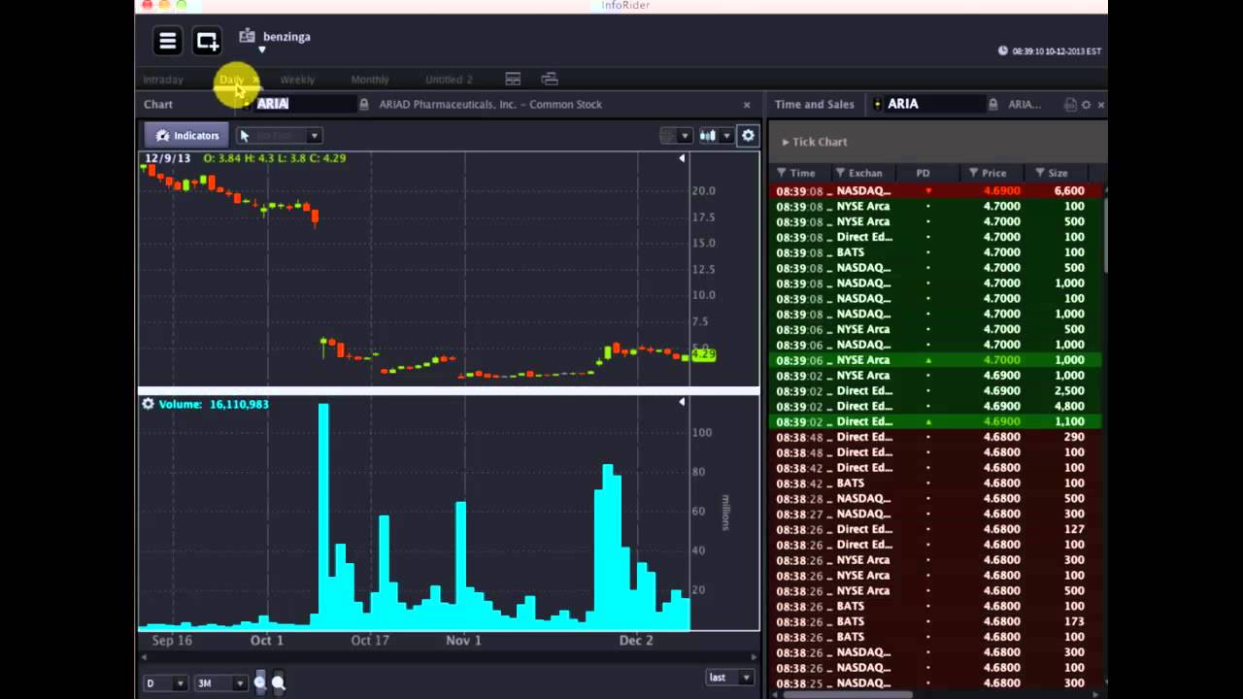The image size is (1243, 699).
Task: Click the Time column filter icon
Action: [x=782, y=173]
